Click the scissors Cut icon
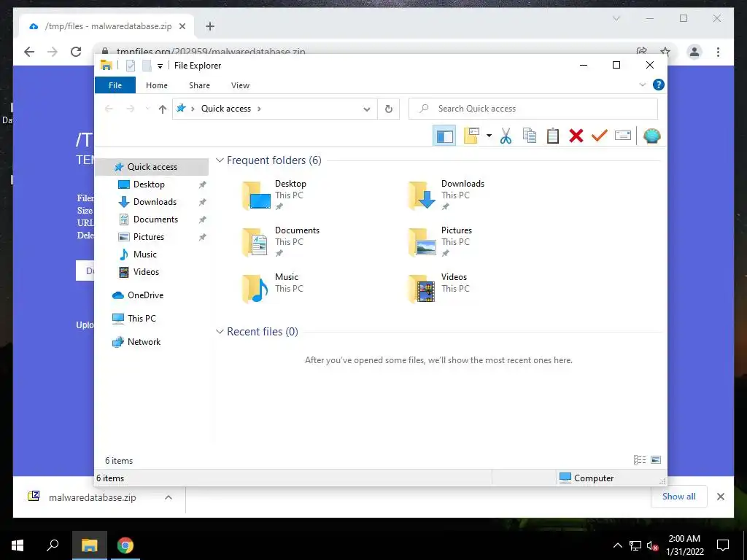 pos(506,136)
